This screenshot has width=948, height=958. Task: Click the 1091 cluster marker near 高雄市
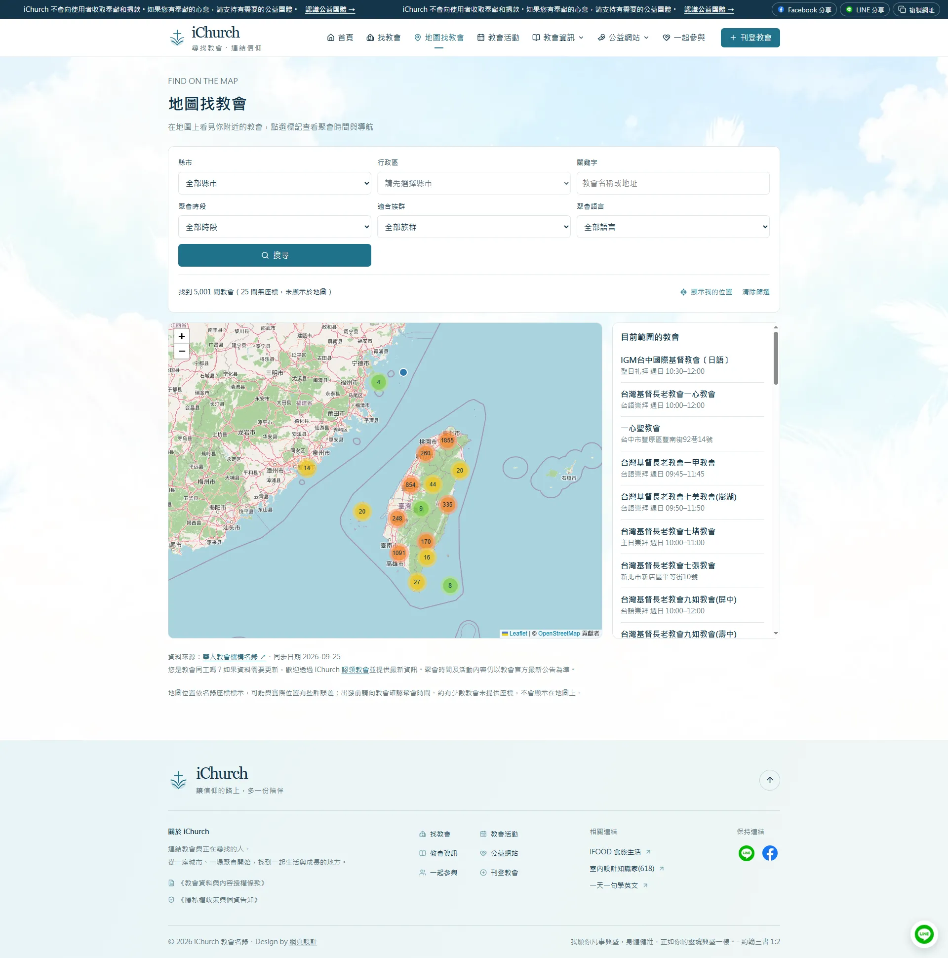coord(398,553)
